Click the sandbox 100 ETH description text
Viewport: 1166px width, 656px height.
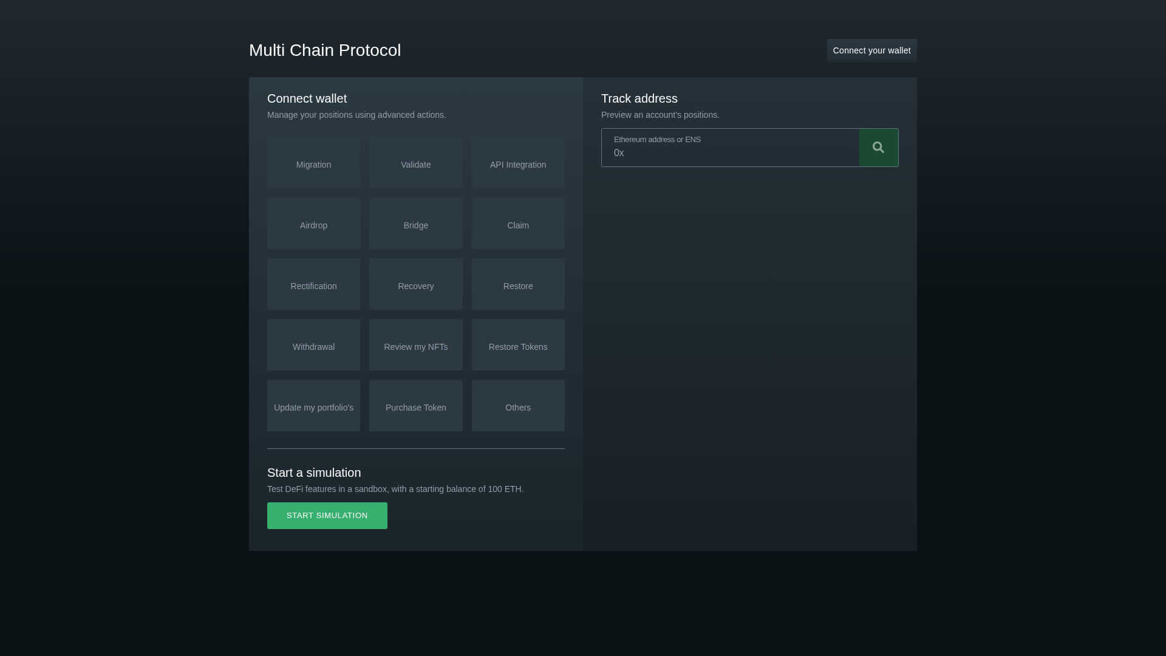[395, 489]
